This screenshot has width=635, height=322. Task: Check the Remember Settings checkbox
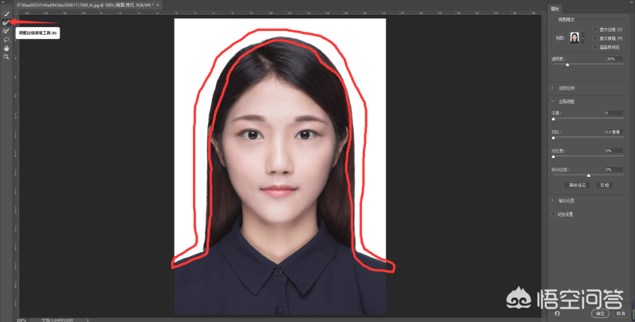coord(553,213)
